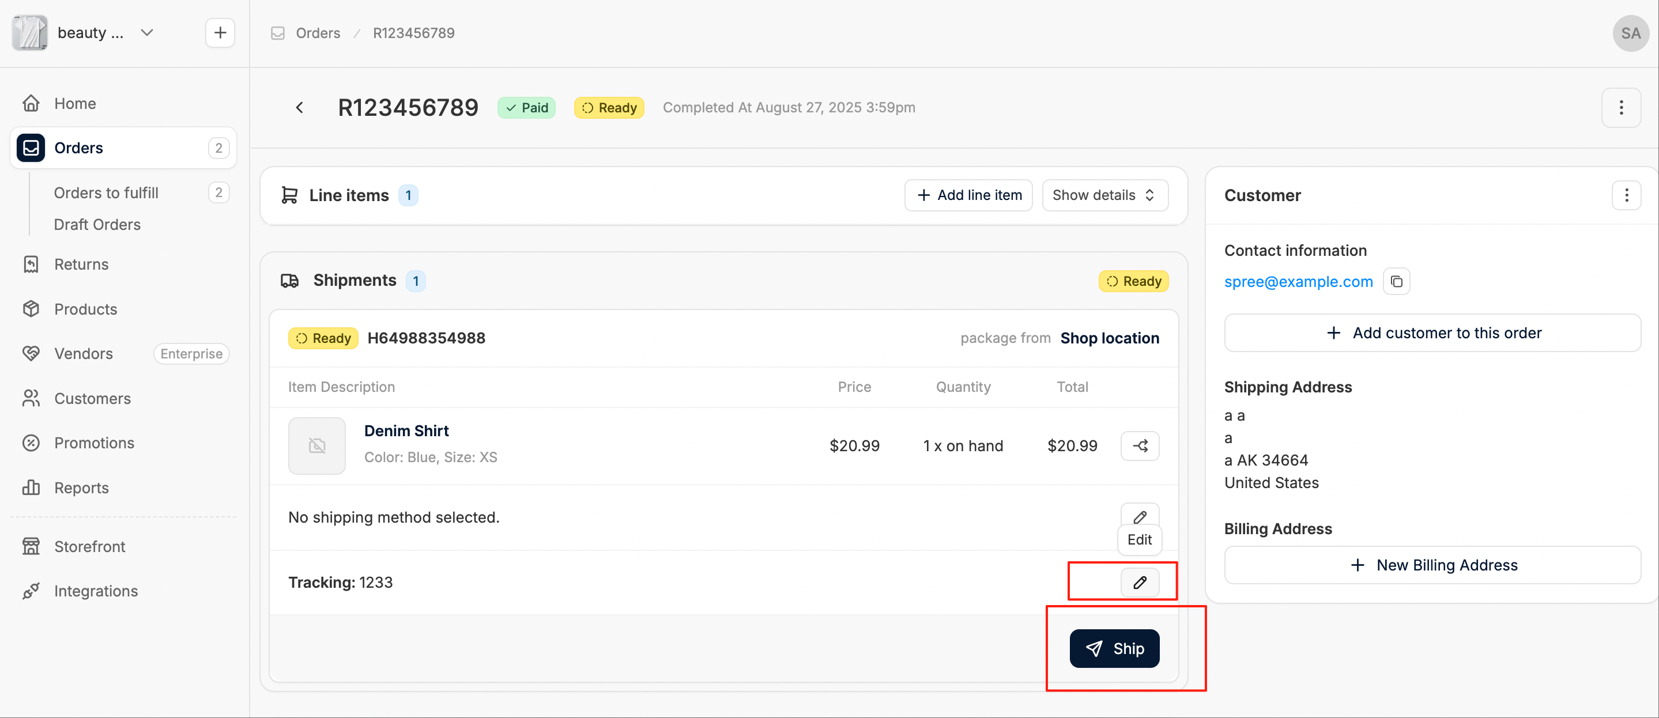This screenshot has width=1659, height=718.
Task: Open the Products section
Action: [x=86, y=309]
